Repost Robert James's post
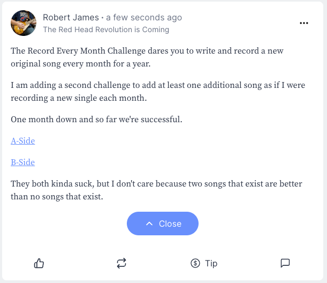327x283 pixels. (x=121, y=263)
